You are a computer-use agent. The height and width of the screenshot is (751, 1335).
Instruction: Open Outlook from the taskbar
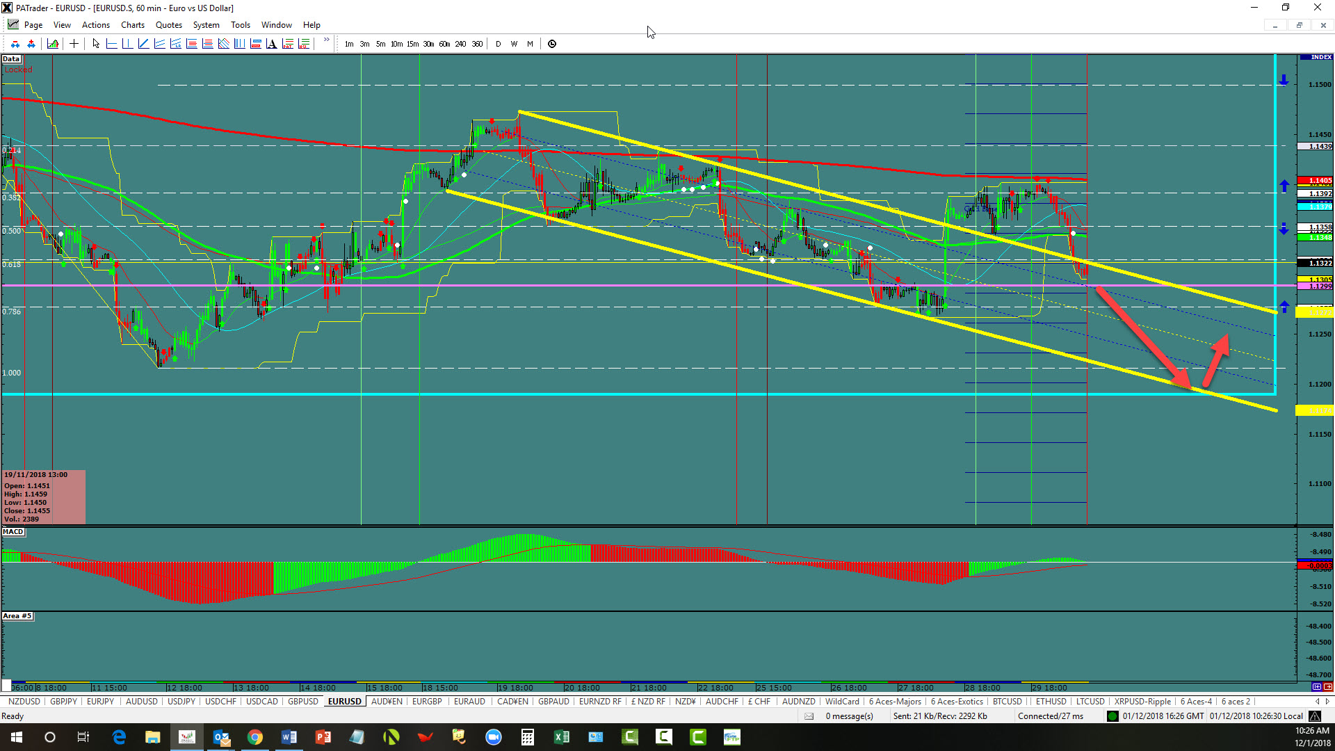pos(221,737)
